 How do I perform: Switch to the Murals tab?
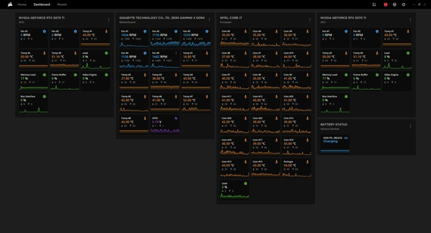tap(62, 4)
